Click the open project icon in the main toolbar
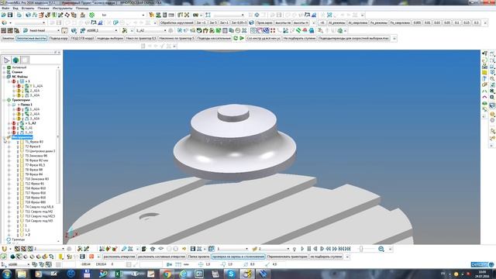This screenshot has height=279, width=496. (4, 15)
